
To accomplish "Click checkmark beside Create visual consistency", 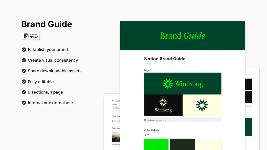I will 24,60.
